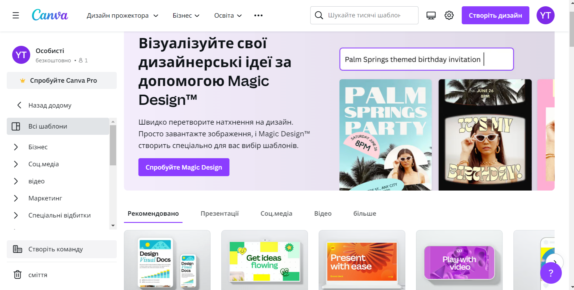Expand the Спеціальні відбитки category
The height and width of the screenshot is (290, 574).
pos(16,215)
